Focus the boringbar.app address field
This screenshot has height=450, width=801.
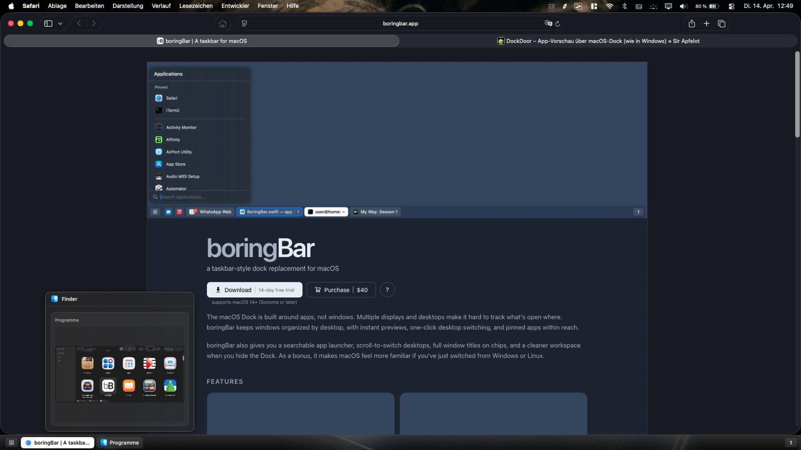(x=400, y=24)
